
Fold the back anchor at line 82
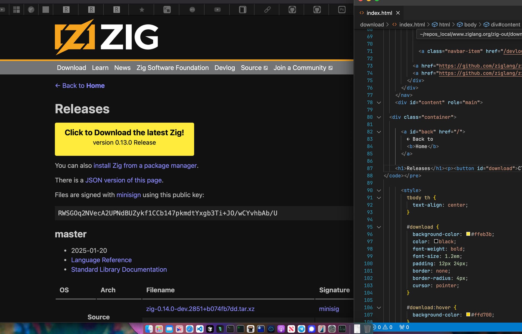pos(379,132)
